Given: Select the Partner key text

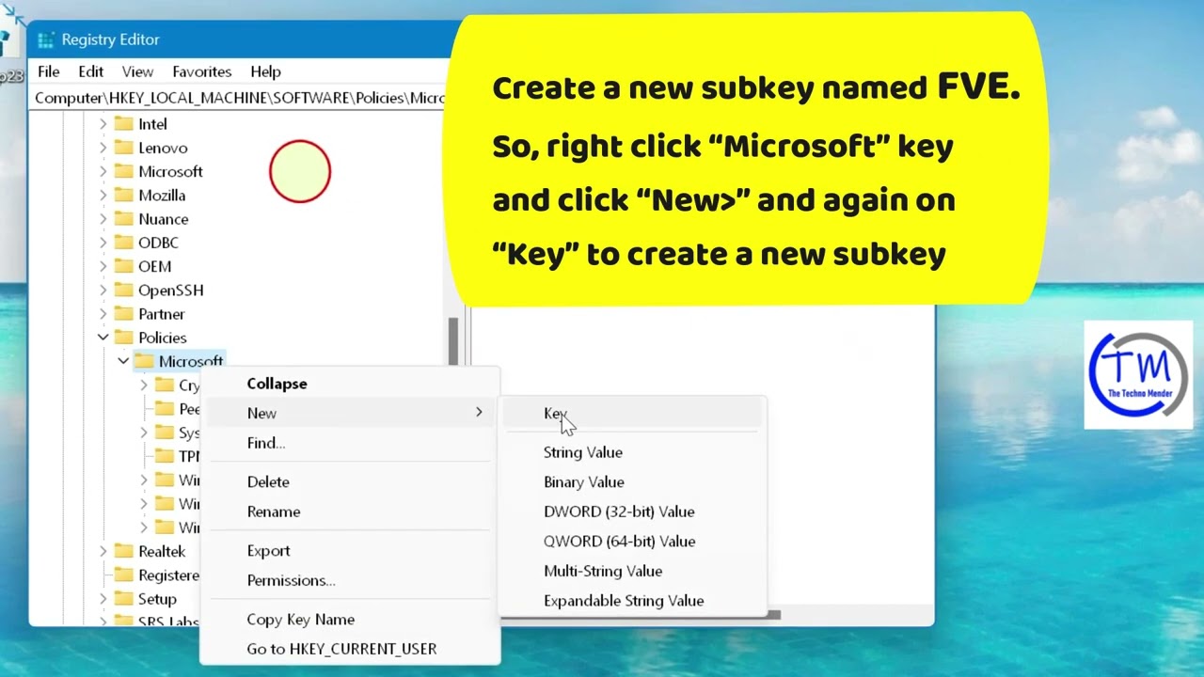Looking at the screenshot, I should click(162, 313).
